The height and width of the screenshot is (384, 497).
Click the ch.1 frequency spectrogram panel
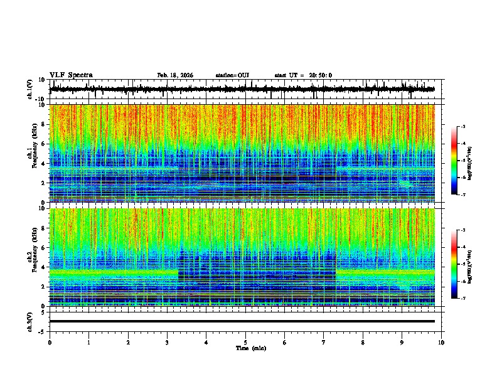[x=242, y=153]
